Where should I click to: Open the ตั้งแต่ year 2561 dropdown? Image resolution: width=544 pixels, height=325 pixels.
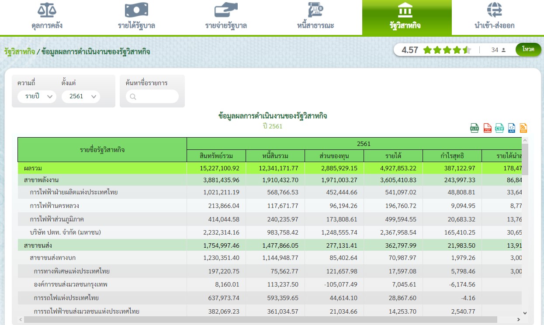81,97
